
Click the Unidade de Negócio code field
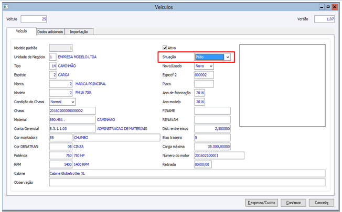tap(52, 57)
